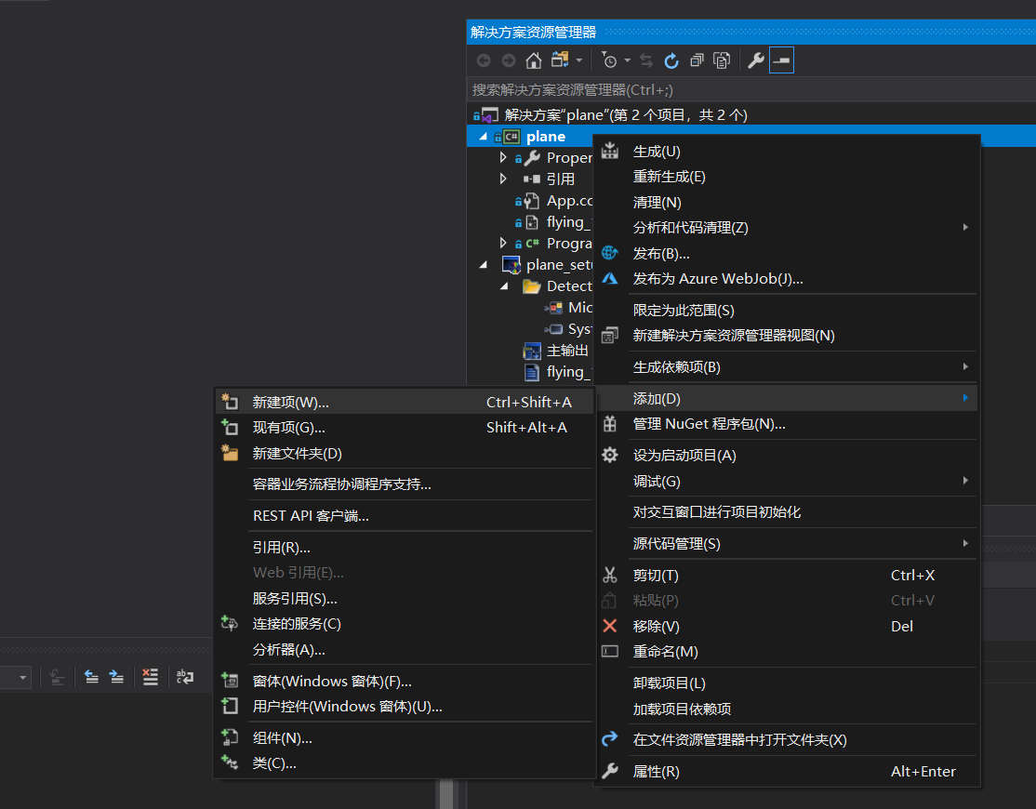Click the increase indent toolbar icon
This screenshot has height=809, width=1036.
[x=117, y=677]
